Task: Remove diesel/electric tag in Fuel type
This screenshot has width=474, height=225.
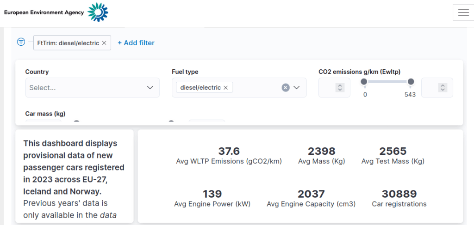Action: (x=226, y=88)
